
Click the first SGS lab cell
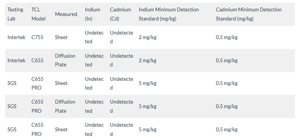pos(12,83)
